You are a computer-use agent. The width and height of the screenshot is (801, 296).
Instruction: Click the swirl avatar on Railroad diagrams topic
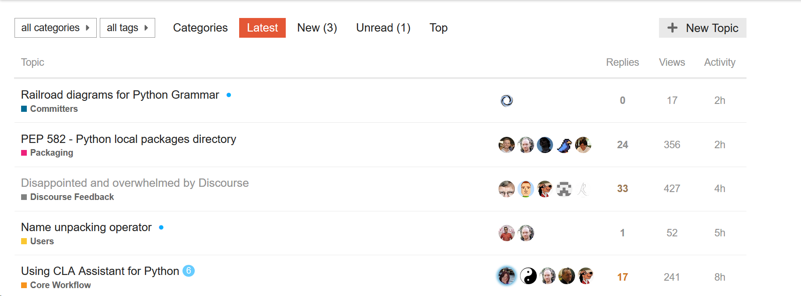pos(507,101)
